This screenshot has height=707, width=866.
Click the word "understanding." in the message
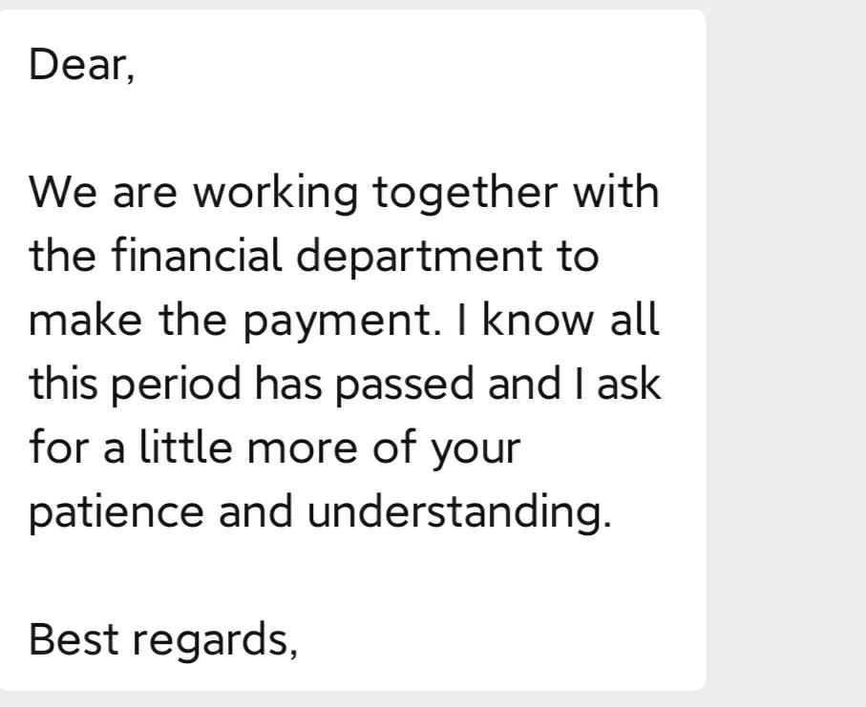(459, 511)
